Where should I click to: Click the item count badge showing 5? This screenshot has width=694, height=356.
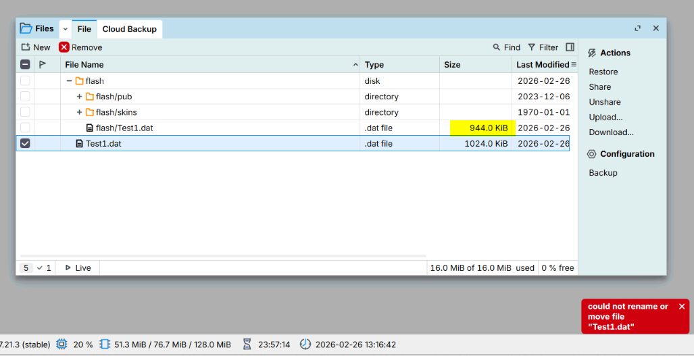coord(26,268)
